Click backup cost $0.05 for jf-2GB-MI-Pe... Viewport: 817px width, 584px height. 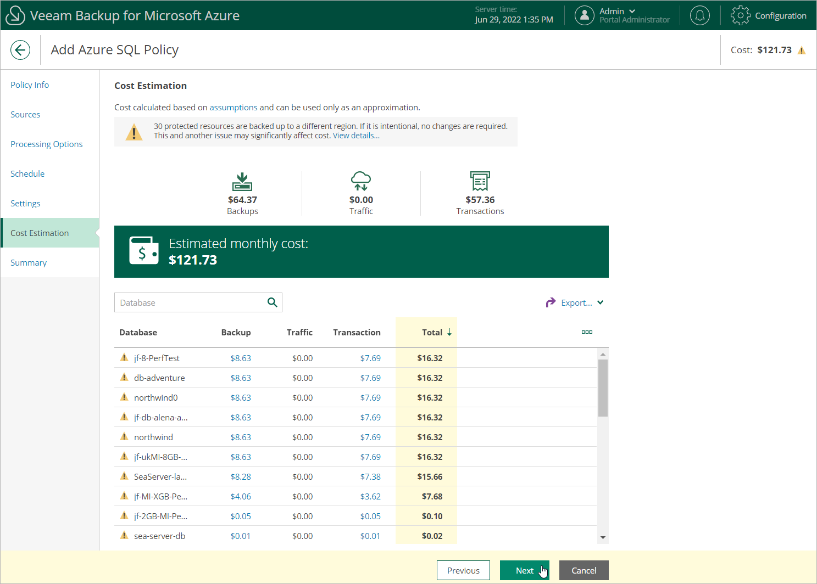click(x=241, y=516)
